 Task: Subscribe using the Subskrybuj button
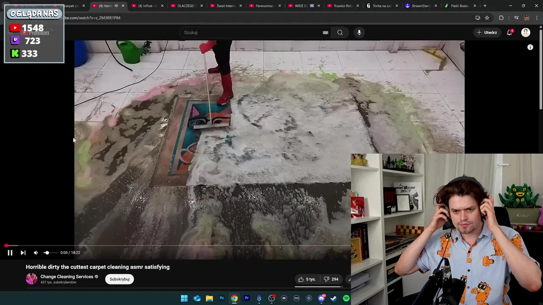tap(119, 279)
